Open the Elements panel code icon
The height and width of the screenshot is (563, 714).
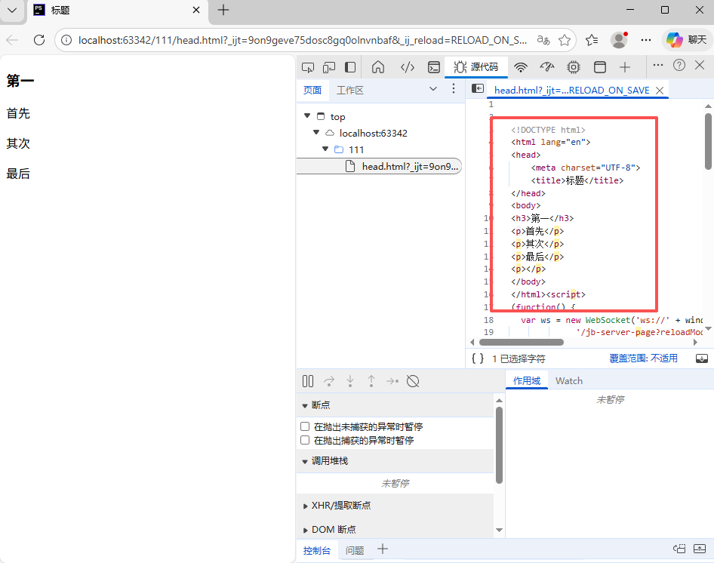[x=407, y=67]
